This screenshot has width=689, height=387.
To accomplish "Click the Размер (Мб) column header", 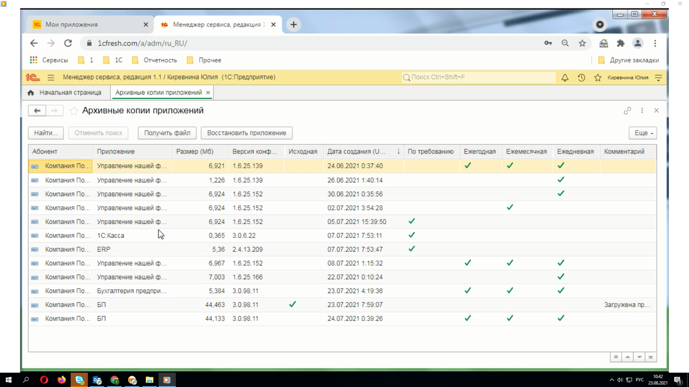I will coord(200,152).
